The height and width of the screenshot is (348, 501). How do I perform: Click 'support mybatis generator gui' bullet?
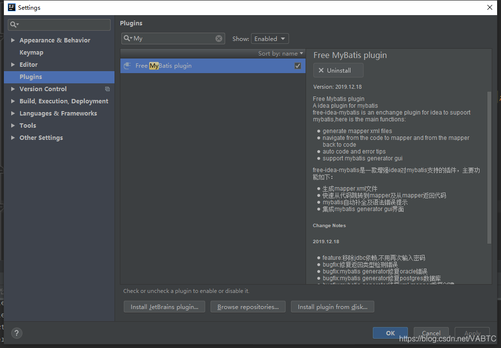click(362, 158)
